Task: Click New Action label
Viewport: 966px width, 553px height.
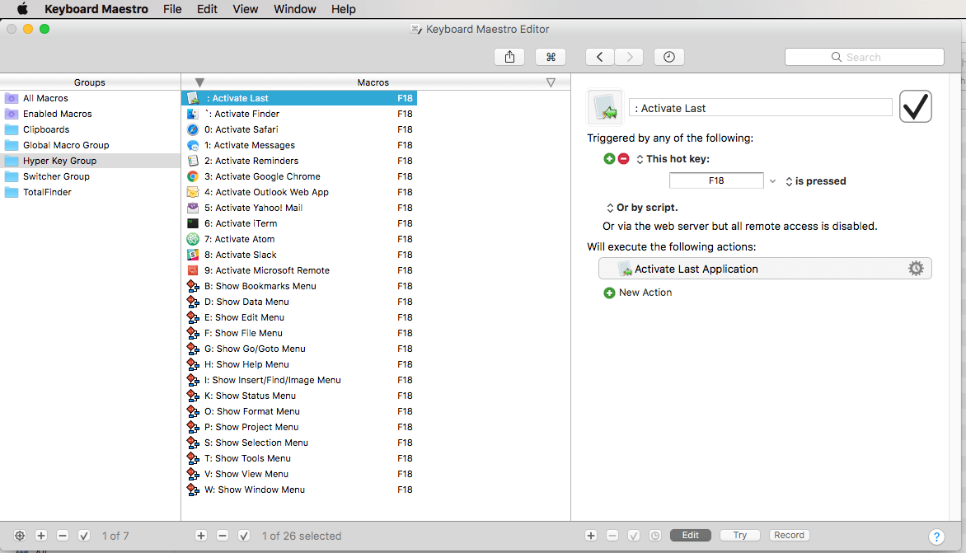Action: [645, 293]
